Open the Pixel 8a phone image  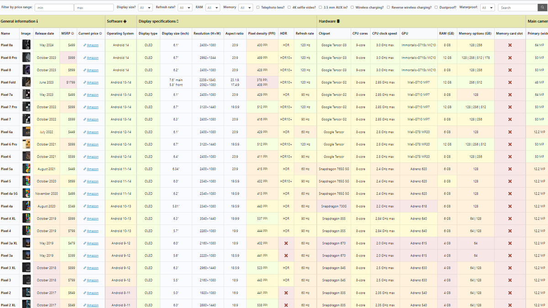[x=26, y=45]
